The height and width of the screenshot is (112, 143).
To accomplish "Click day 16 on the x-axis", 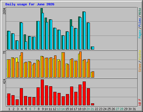I will [x=71, y=109].
